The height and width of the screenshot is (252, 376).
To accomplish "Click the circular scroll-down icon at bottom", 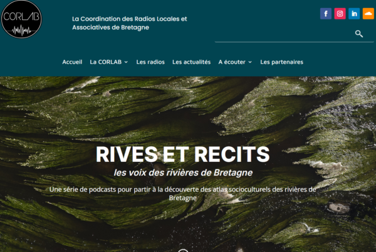I will click(x=183, y=250).
